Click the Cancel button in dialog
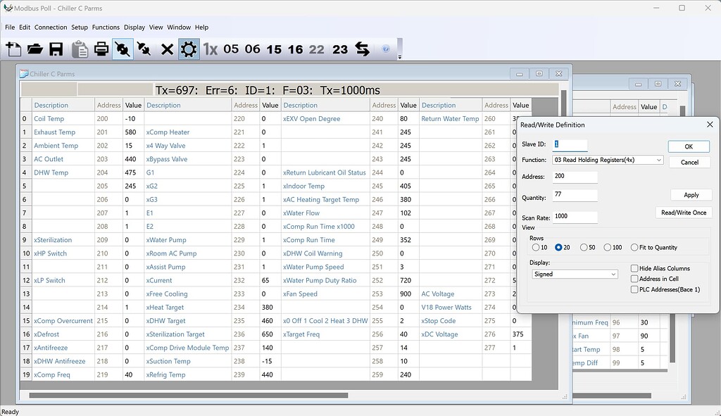Screen dimensions: 721x416 (689, 163)
